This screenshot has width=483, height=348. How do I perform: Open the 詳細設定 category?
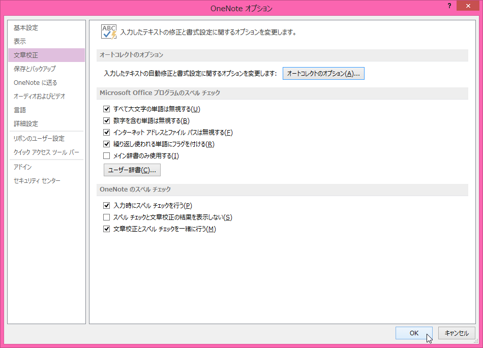[x=46, y=123]
